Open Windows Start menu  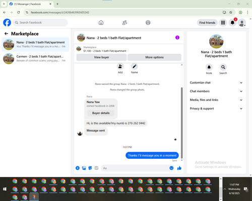click(5, 189)
